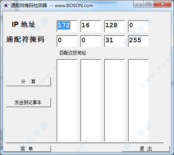
Task: Select the first IP octet field with 172
Action: coord(67,26)
